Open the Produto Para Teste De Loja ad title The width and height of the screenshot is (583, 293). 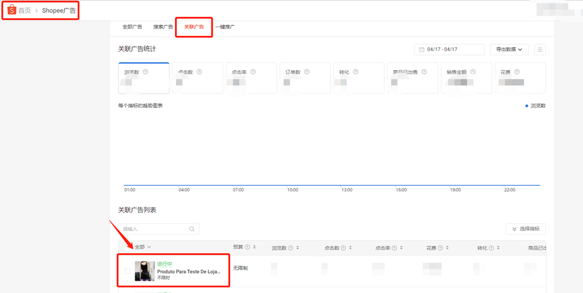(x=189, y=271)
